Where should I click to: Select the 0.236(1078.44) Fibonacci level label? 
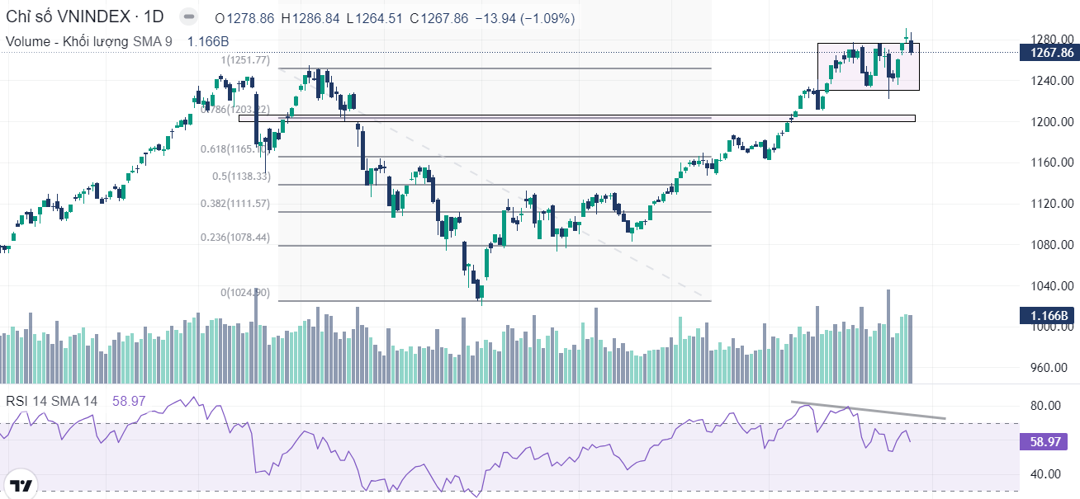coord(235,238)
